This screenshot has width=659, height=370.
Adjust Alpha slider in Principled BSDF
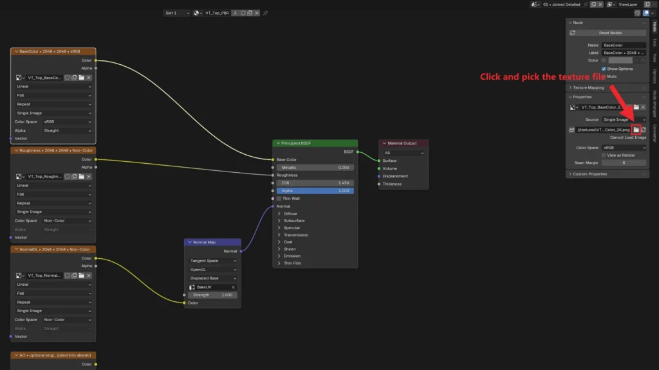pyautogui.click(x=315, y=191)
